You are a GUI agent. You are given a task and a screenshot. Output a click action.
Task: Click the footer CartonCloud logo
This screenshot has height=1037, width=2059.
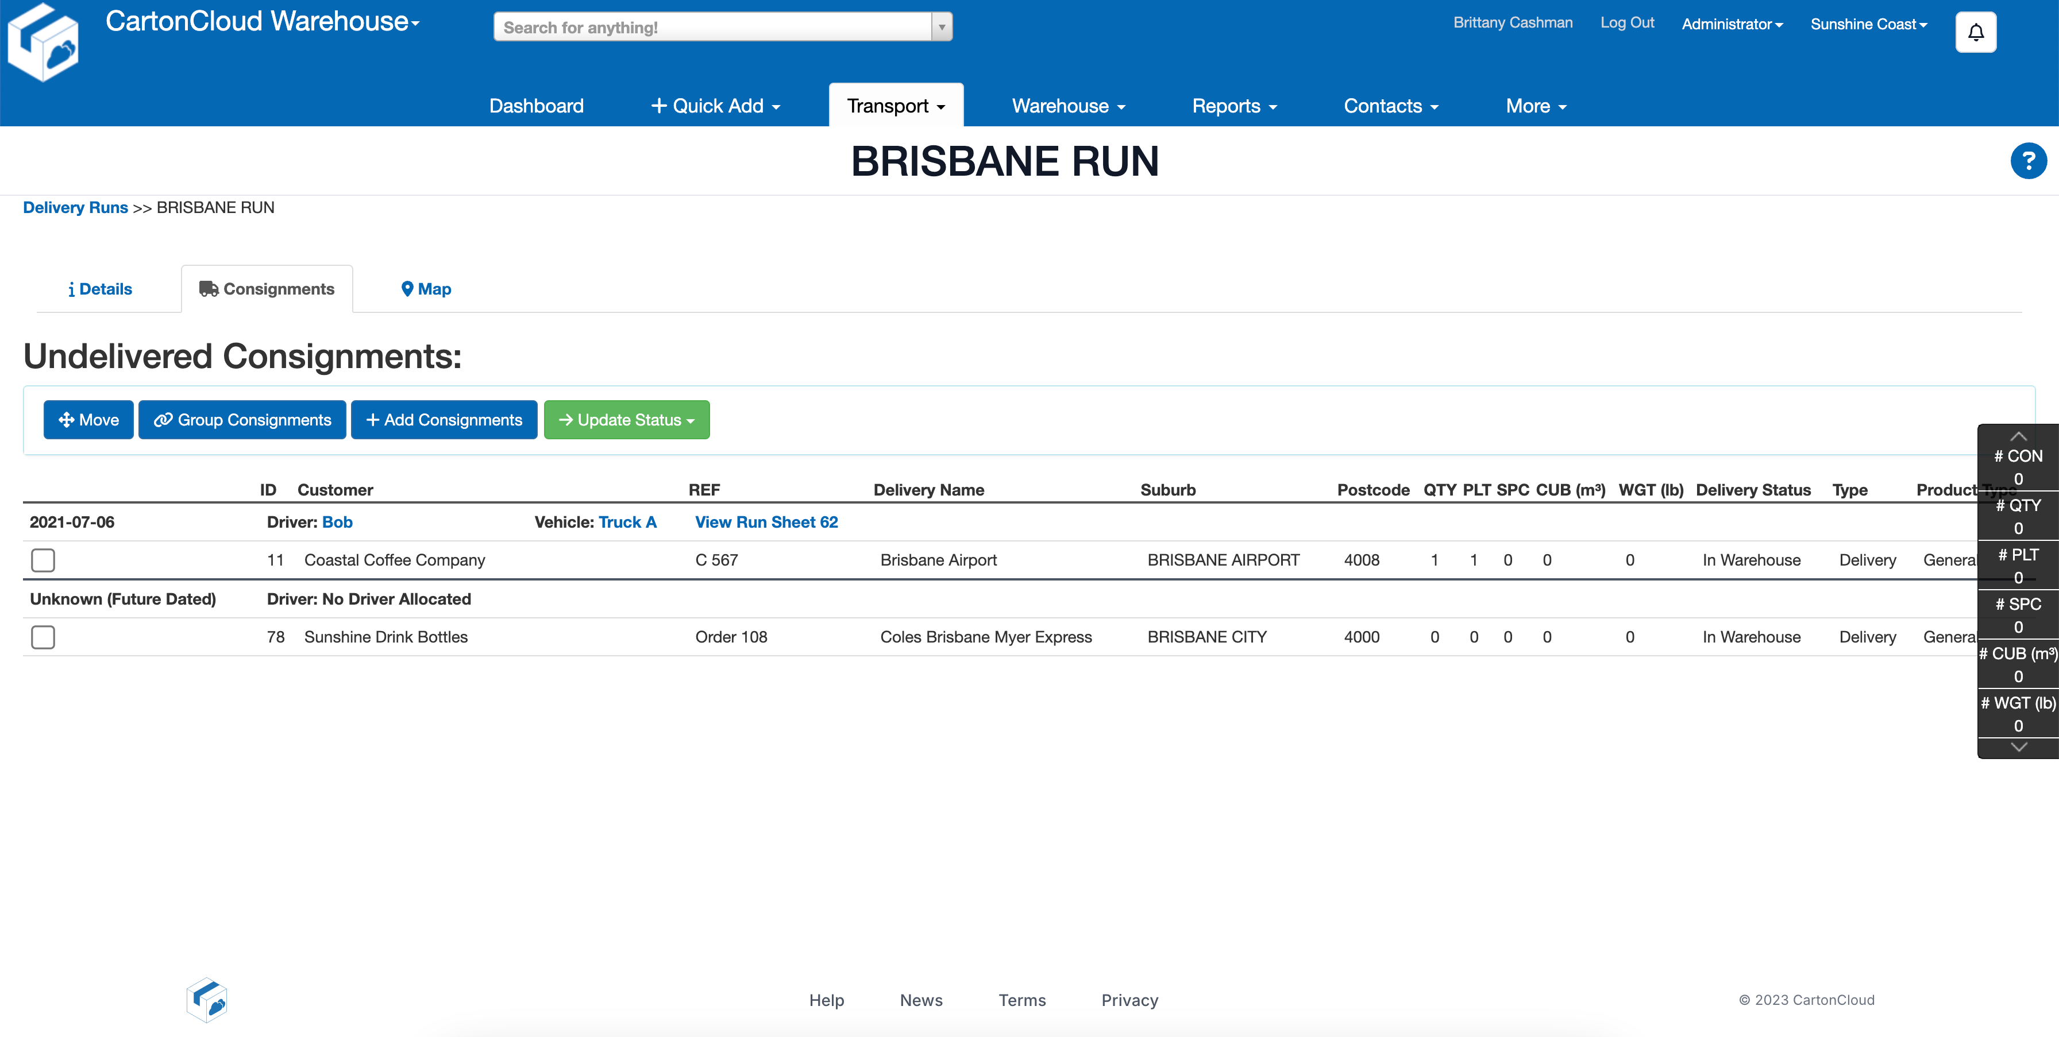coord(207,1000)
